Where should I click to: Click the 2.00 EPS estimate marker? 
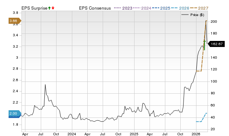click(15, 114)
